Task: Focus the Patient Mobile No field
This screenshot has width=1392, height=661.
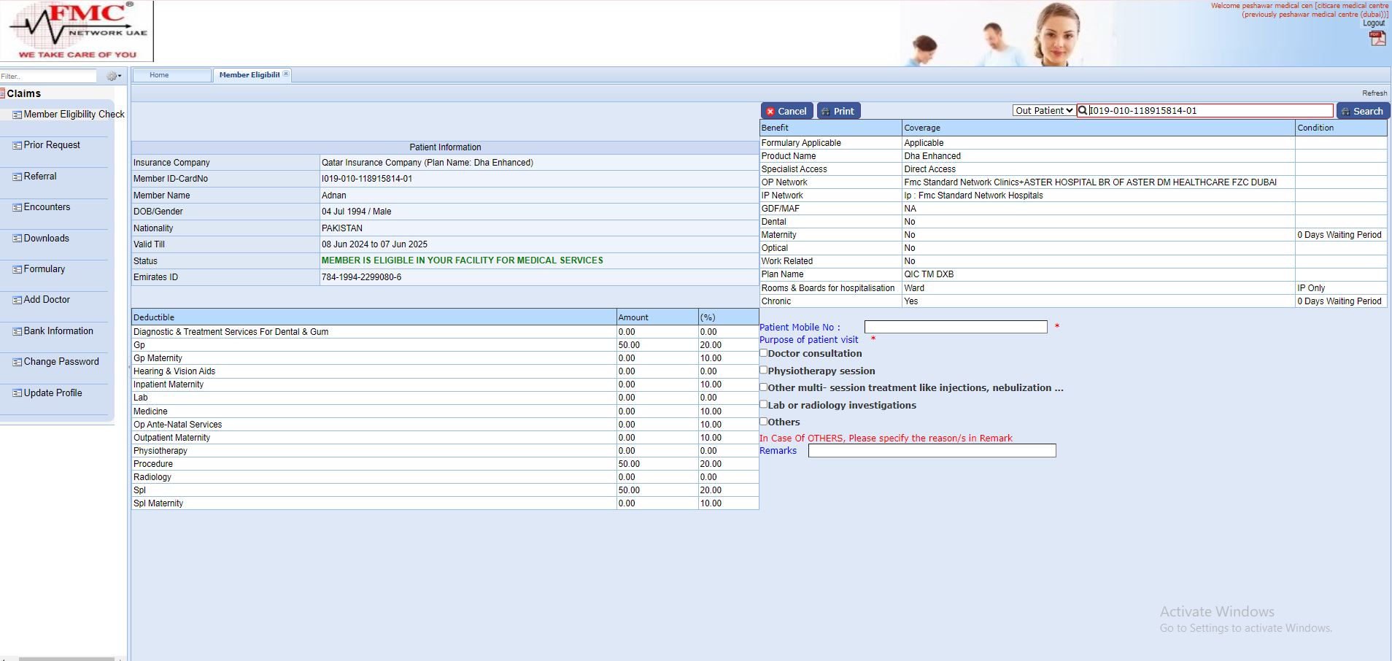Action: (955, 327)
